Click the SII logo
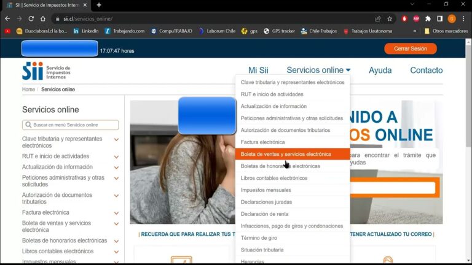 click(46, 71)
